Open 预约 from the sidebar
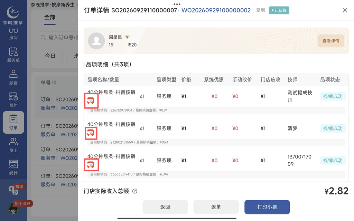Viewport: 354px width, 221px height. click(x=13, y=100)
